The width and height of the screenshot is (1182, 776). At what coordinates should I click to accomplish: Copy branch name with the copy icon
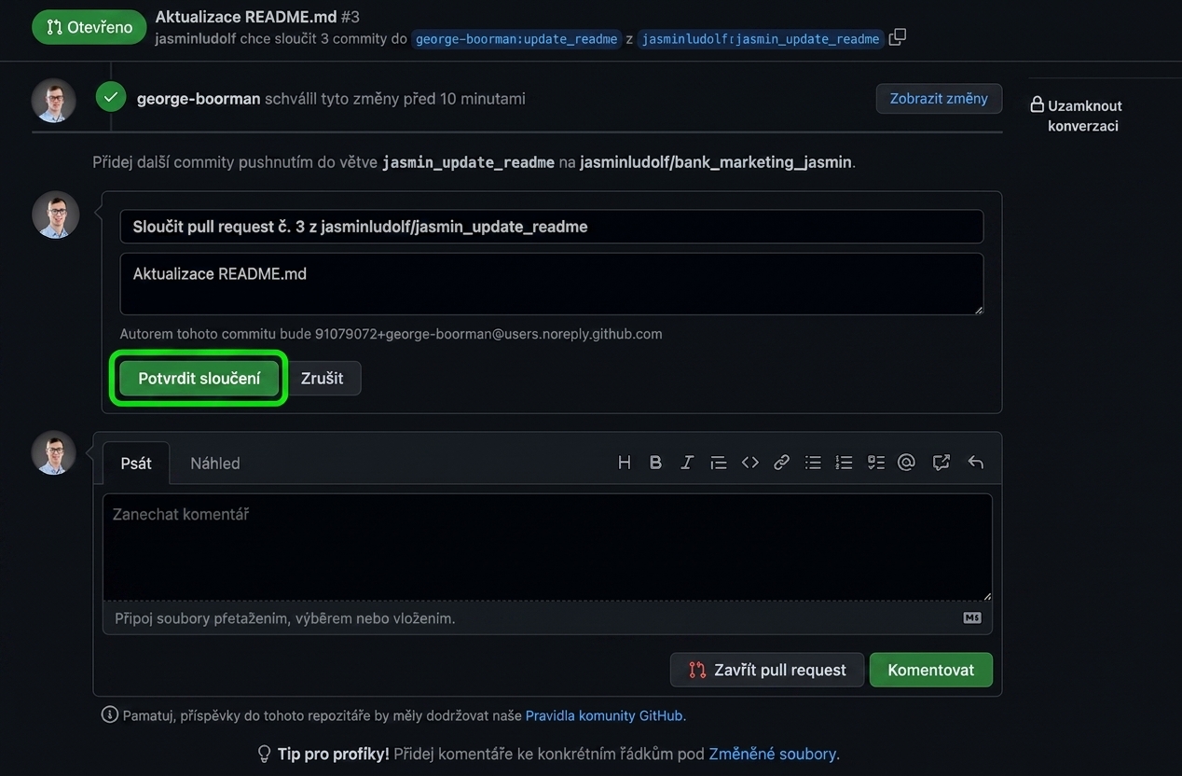(898, 37)
